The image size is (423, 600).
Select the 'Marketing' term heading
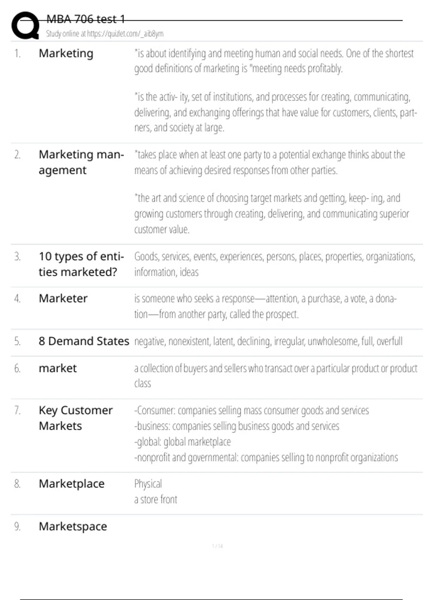[x=66, y=53]
